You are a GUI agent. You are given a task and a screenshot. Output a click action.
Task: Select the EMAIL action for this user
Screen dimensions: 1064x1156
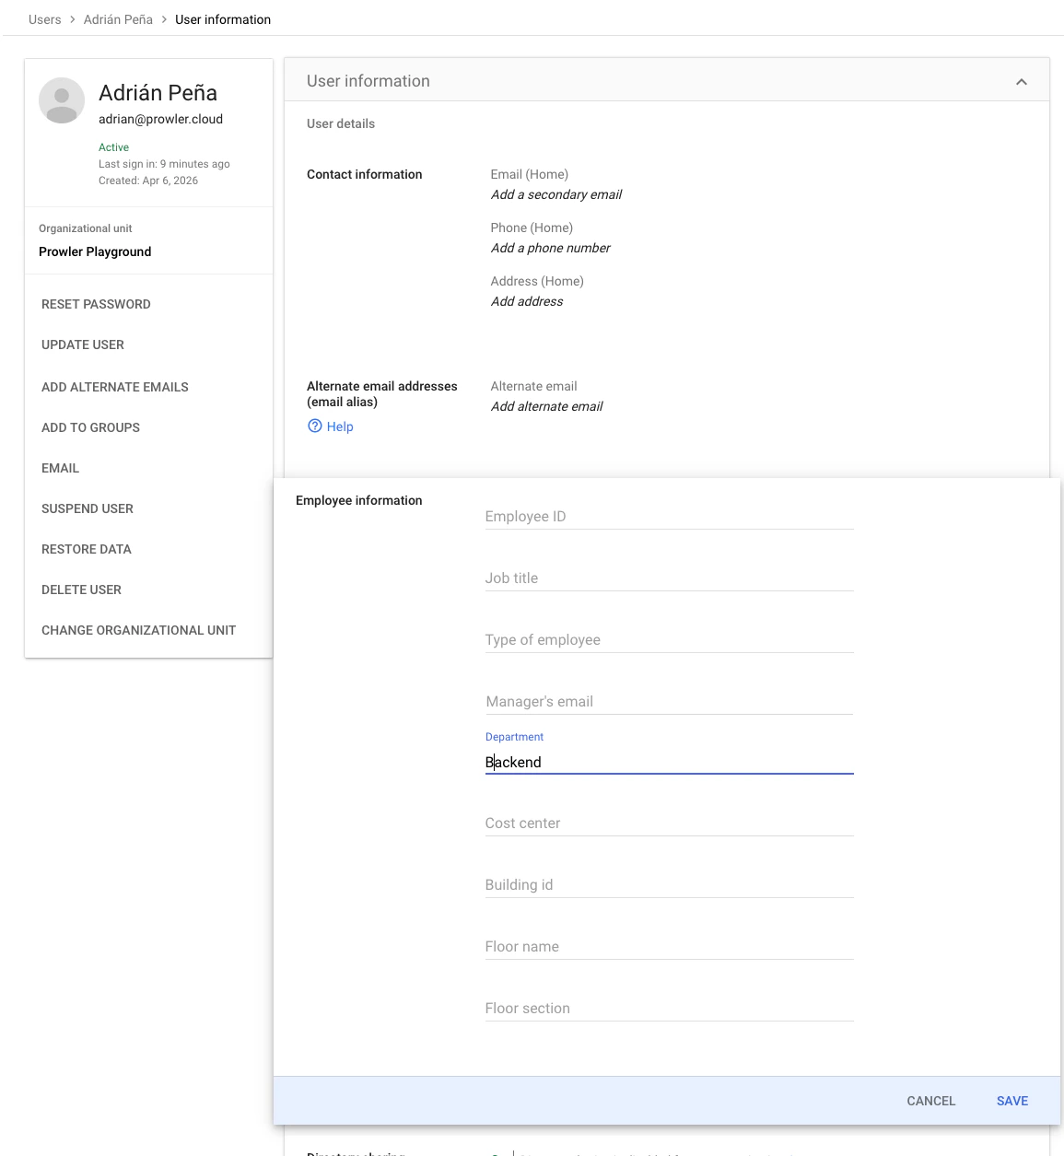[60, 468]
